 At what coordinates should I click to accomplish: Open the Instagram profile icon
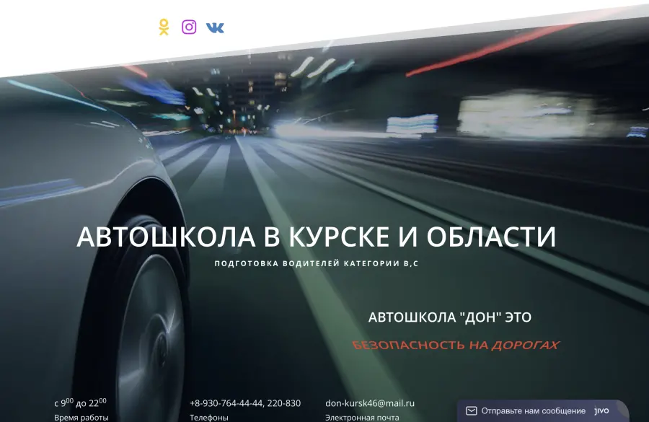click(x=189, y=27)
